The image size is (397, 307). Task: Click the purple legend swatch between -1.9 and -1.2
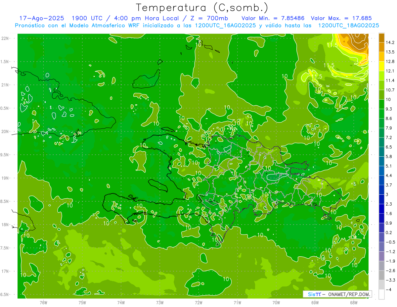click(381, 256)
